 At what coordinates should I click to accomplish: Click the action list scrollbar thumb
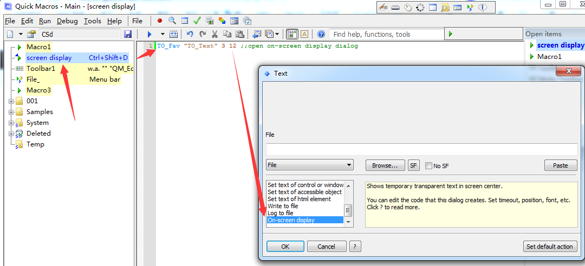pos(348,210)
